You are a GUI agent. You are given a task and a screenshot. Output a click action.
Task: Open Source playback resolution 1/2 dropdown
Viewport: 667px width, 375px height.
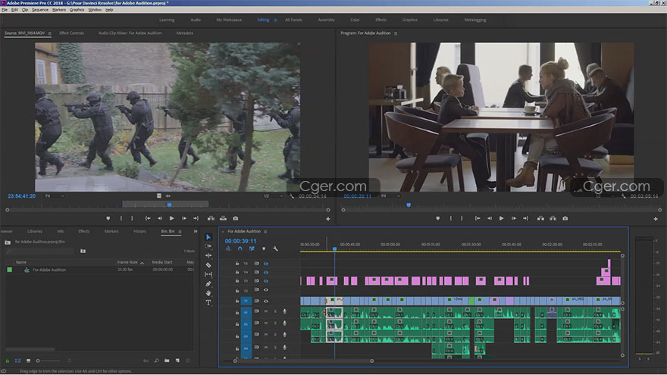(x=273, y=196)
